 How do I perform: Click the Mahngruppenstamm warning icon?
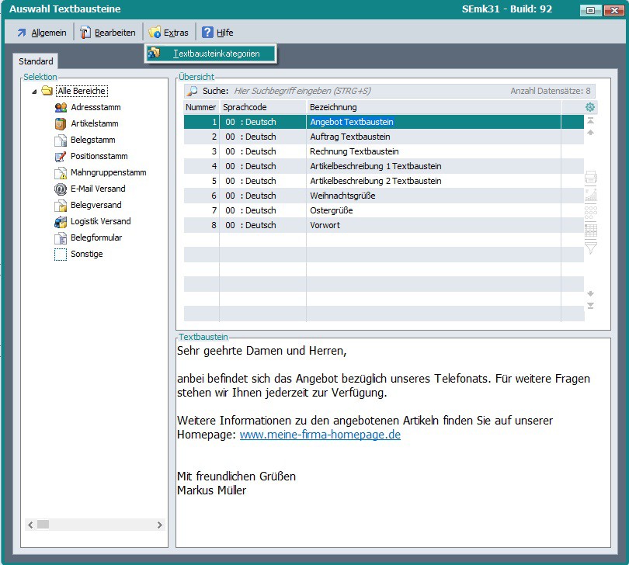pos(61,173)
